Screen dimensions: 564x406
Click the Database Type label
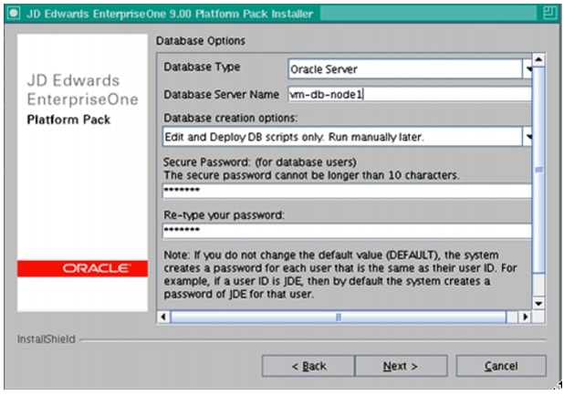point(202,67)
